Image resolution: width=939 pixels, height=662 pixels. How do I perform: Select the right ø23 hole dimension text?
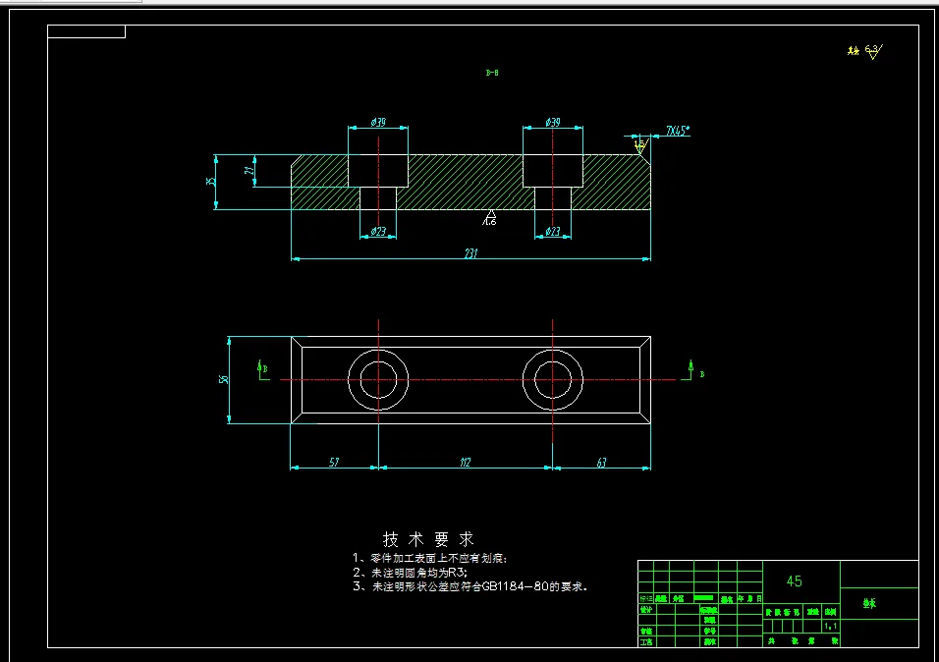pyautogui.click(x=553, y=231)
